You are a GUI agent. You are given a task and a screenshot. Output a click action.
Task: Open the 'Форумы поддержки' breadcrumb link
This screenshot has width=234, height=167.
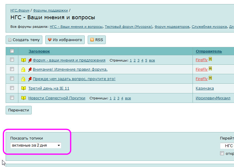click(50, 10)
